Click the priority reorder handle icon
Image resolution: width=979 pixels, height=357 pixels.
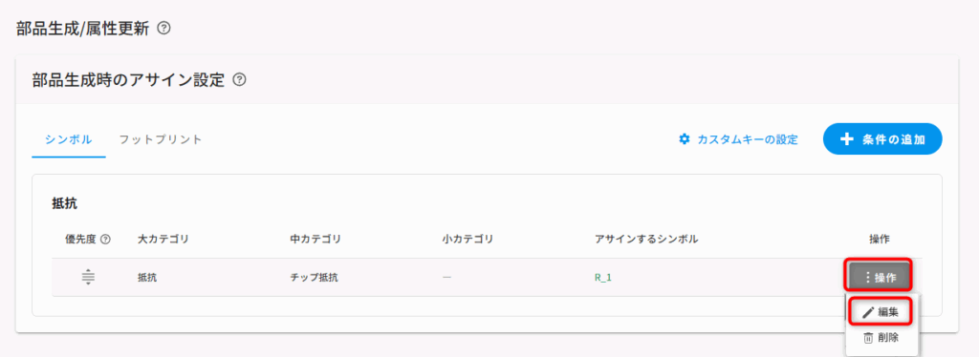pyautogui.click(x=88, y=277)
